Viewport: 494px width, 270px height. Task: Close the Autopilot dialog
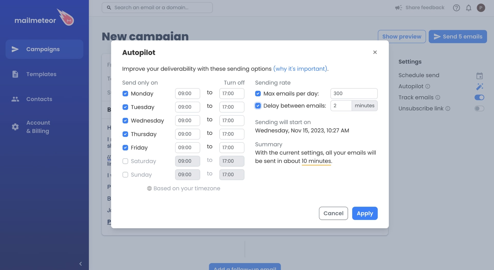point(375,52)
